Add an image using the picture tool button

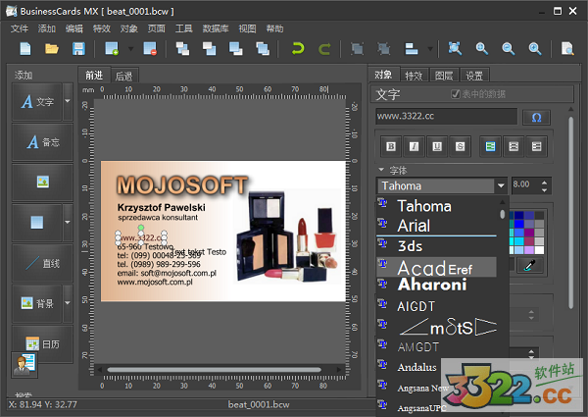[43, 182]
